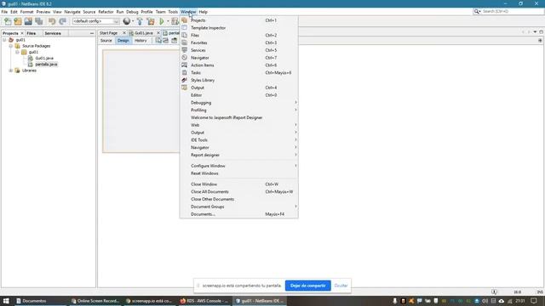Viewport: 545px width, 306px height.
Task: Click the Files icon in Window menu
Action: click(185, 36)
